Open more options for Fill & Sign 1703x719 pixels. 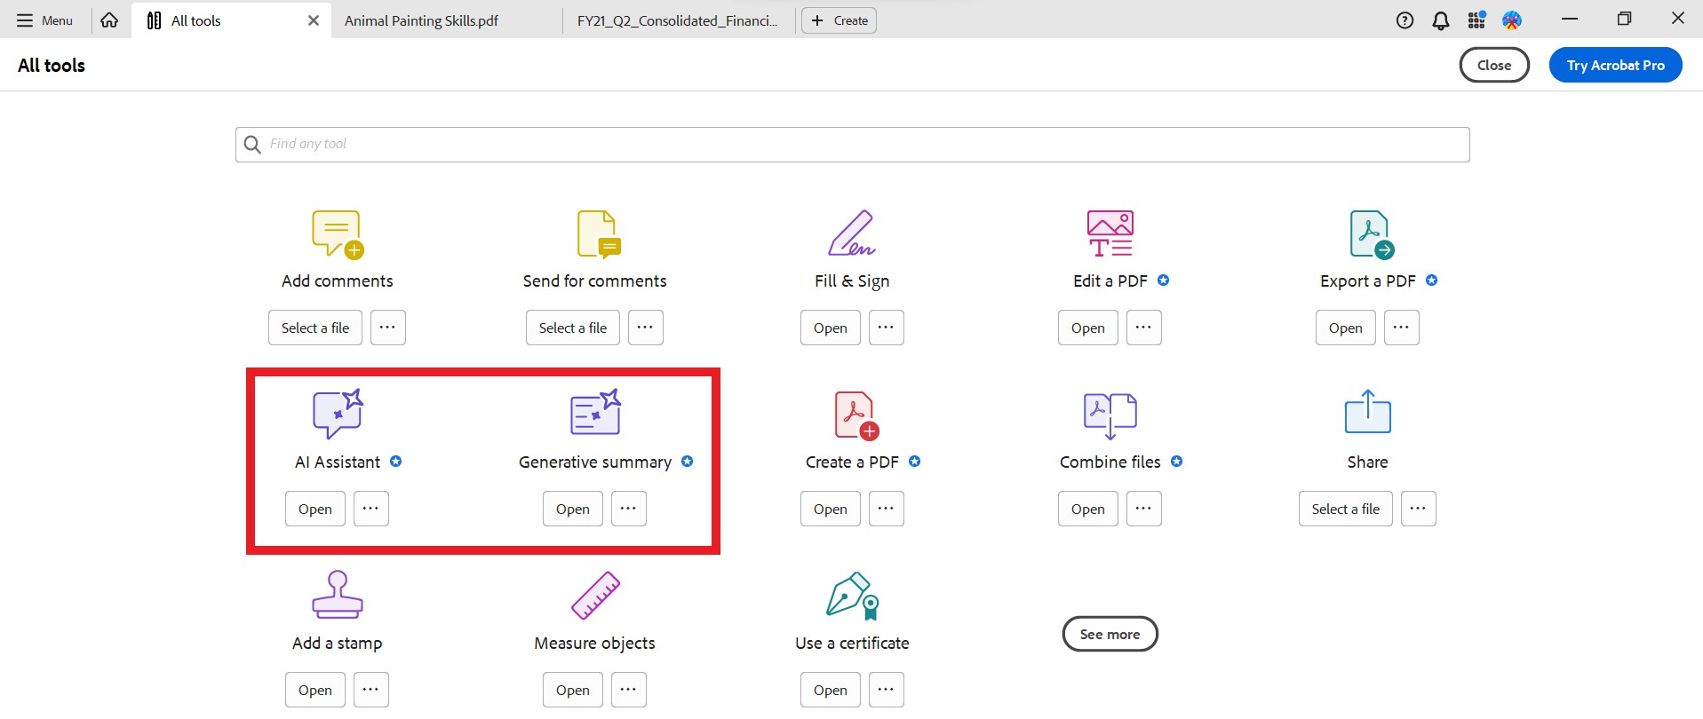coord(887,328)
